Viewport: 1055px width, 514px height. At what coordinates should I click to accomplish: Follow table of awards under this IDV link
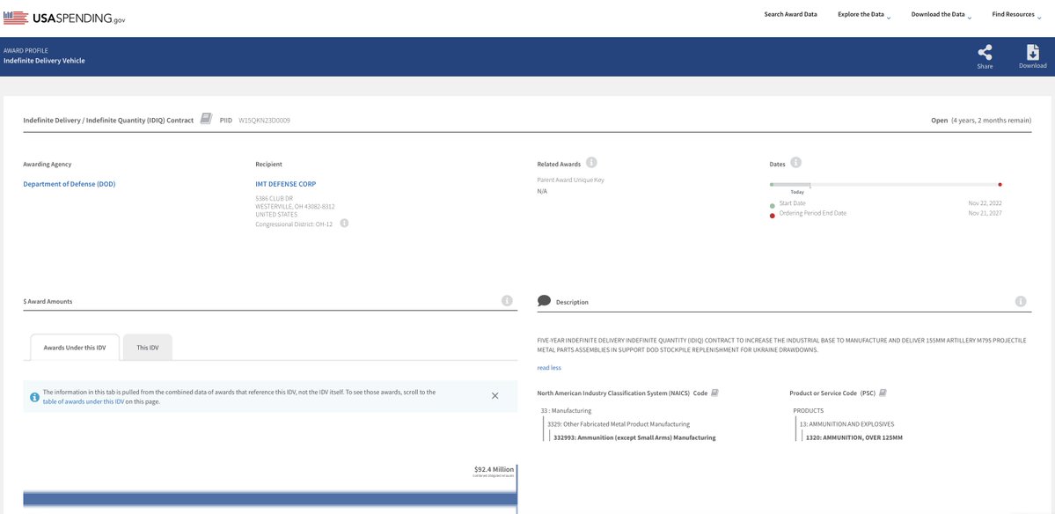point(84,401)
